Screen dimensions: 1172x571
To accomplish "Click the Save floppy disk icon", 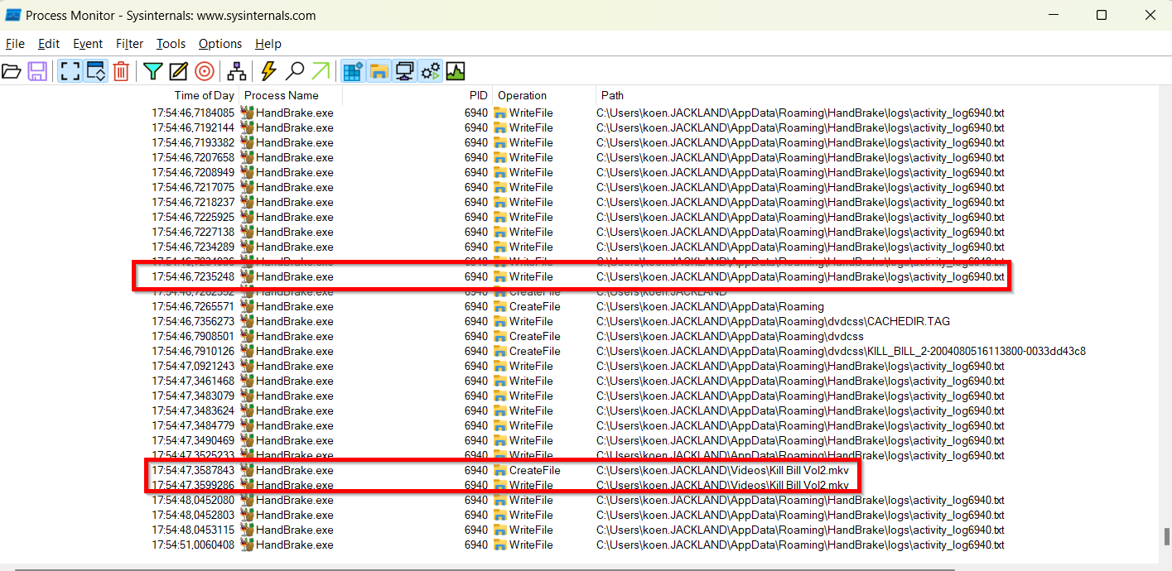I will [x=37, y=71].
